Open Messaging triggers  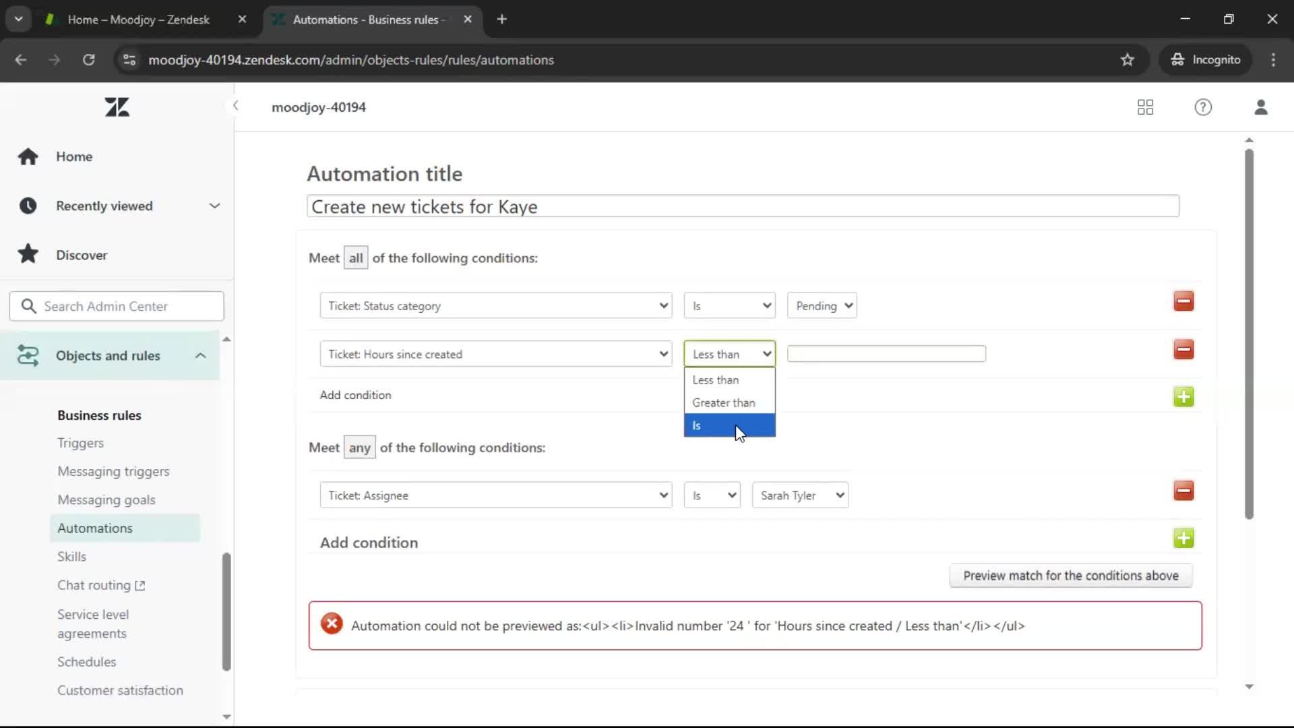coord(113,471)
